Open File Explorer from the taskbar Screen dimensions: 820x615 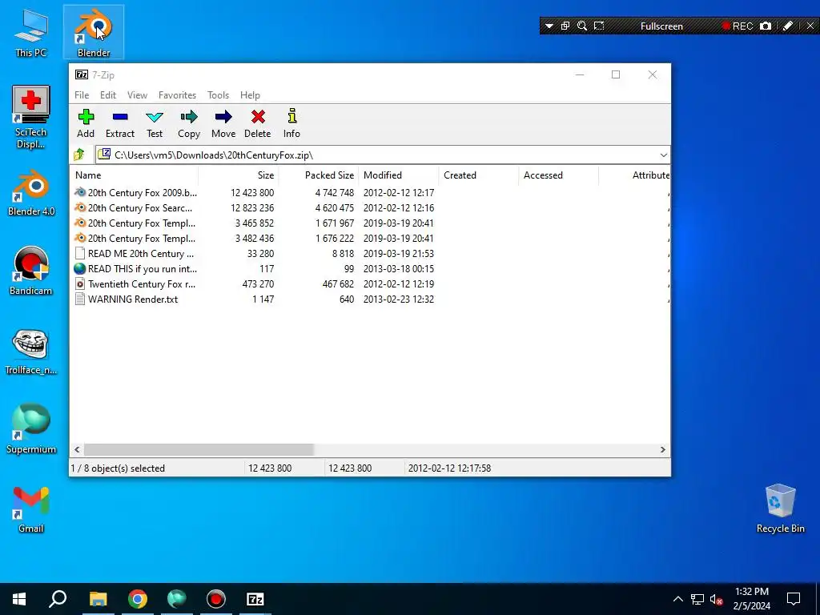pos(98,599)
